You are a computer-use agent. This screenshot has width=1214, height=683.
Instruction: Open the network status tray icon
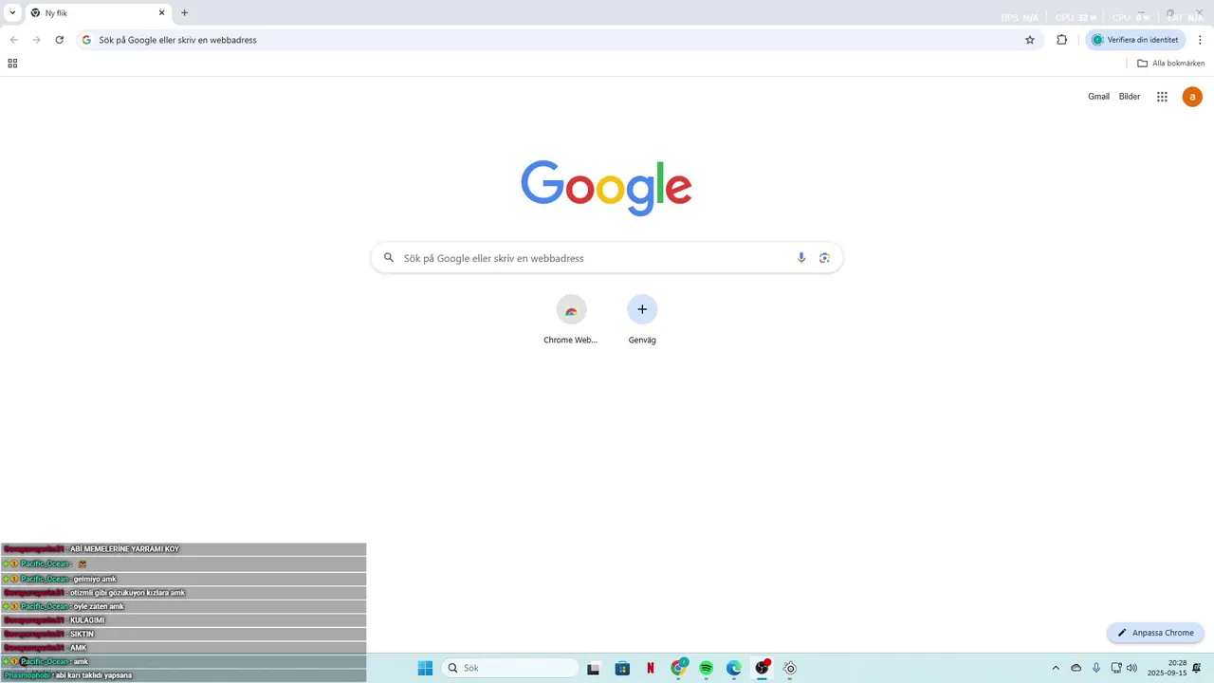(x=1116, y=668)
